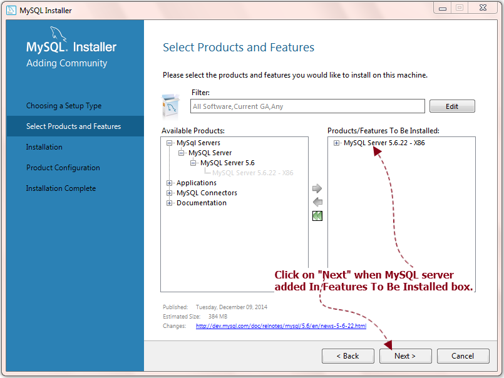Click the remove left arrow icon

[x=317, y=202]
